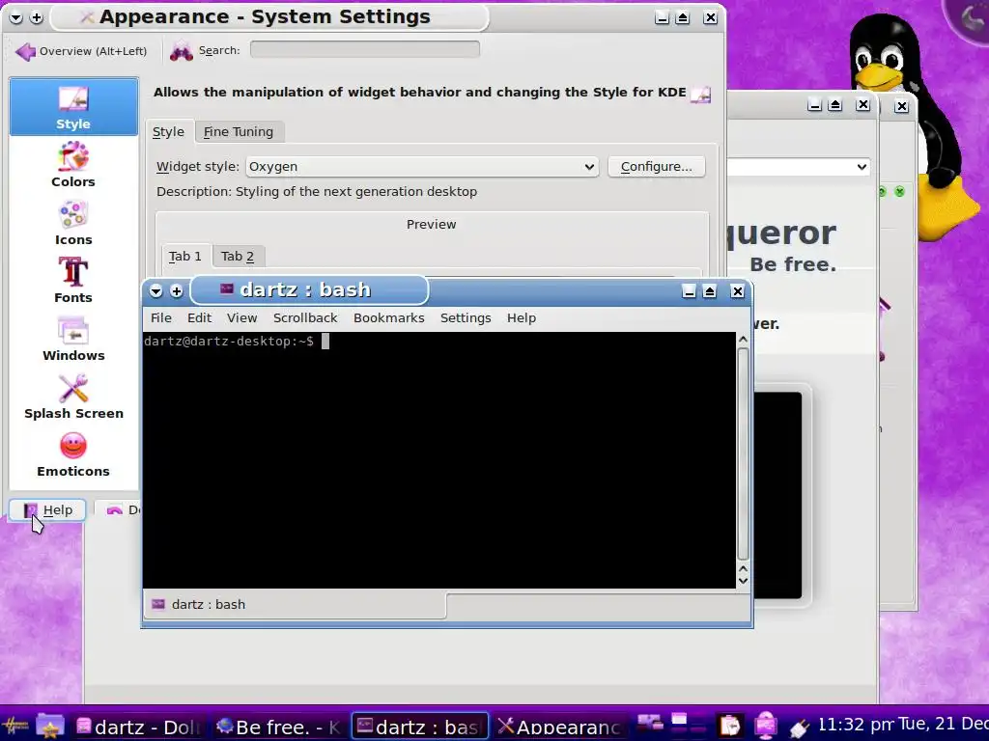Open the Konsole Settings menu
Screen dimensions: 989x741
pos(466,317)
